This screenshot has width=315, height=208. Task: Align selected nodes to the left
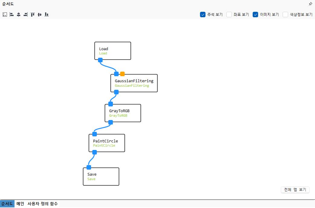[x=12, y=15]
